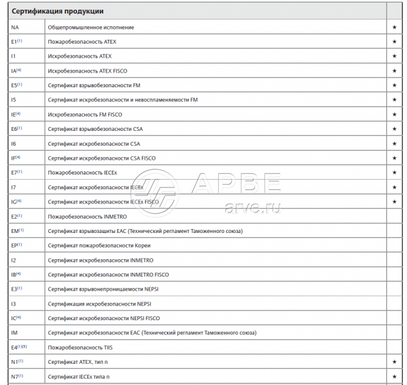Viewport: 407px width, 385px height.
Task: Click the star in the NA row
Action: pos(394,28)
